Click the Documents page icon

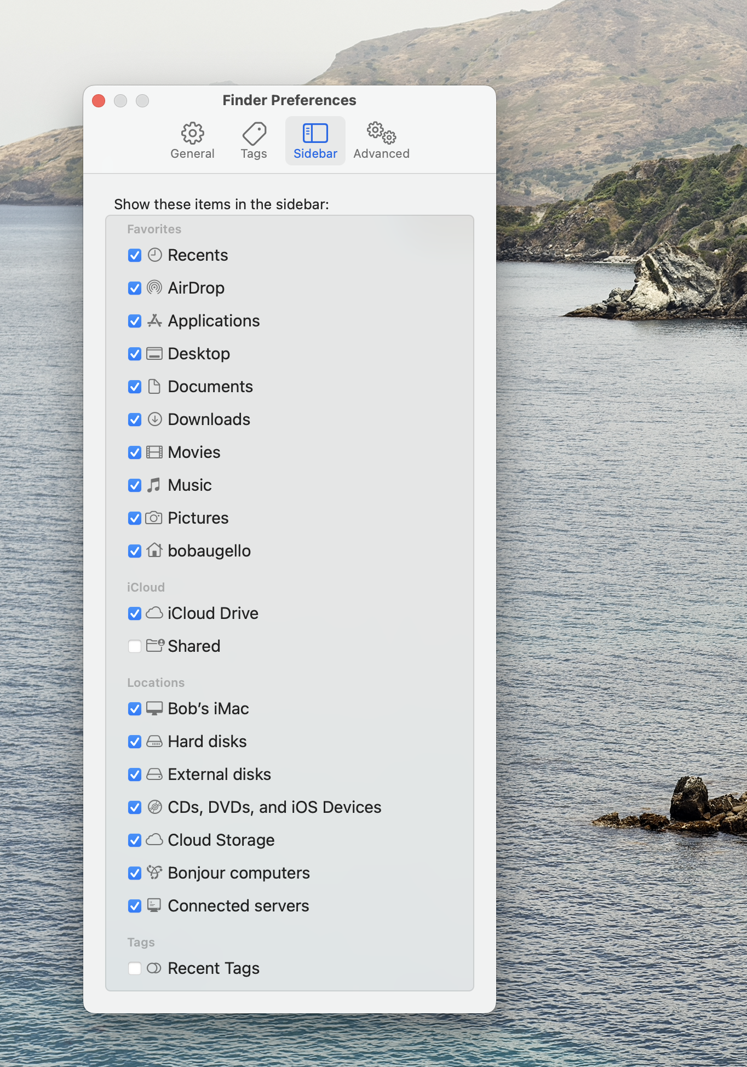155,386
